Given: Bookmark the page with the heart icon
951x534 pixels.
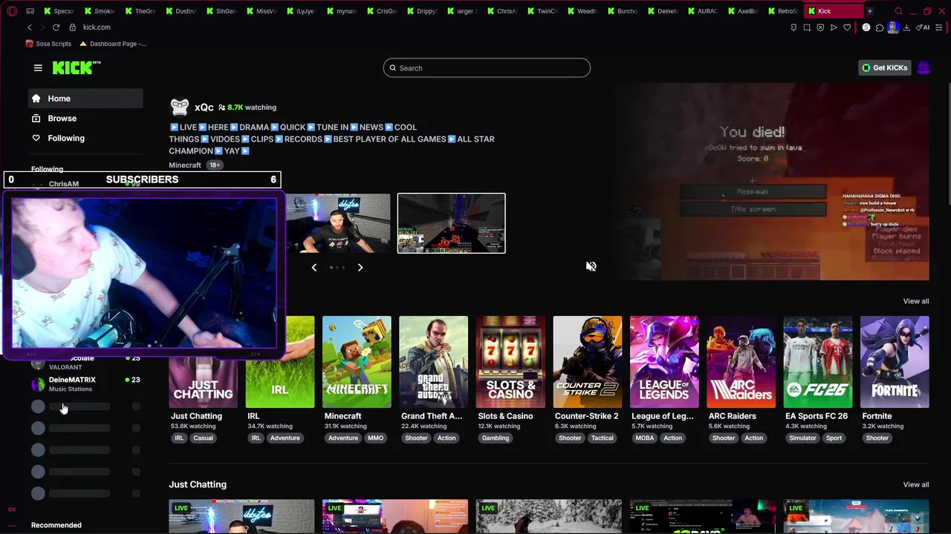Looking at the screenshot, I should click(847, 27).
